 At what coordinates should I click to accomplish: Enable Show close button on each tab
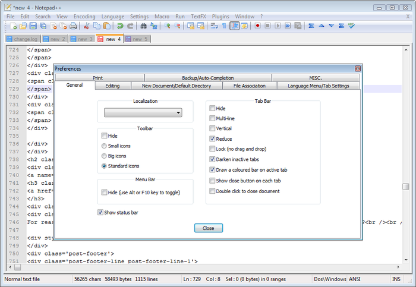(x=212, y=181)
